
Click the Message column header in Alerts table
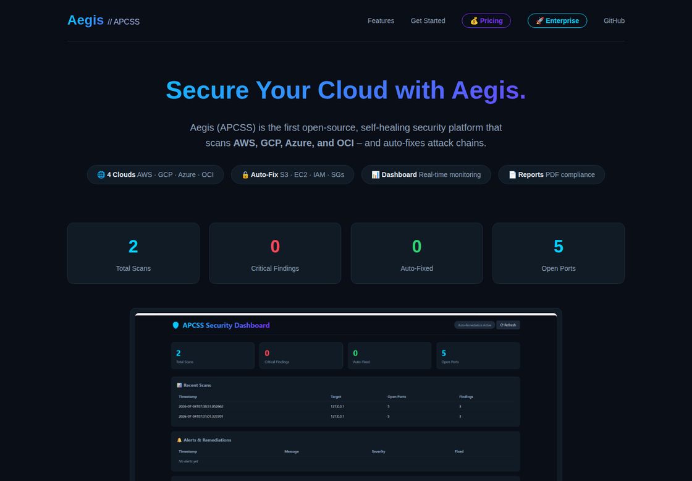(291, 451)
